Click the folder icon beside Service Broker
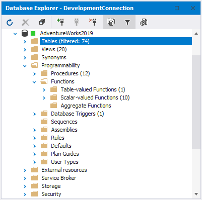Image resolution: width=202 pixels, height=200 pixels. (35, 178)
